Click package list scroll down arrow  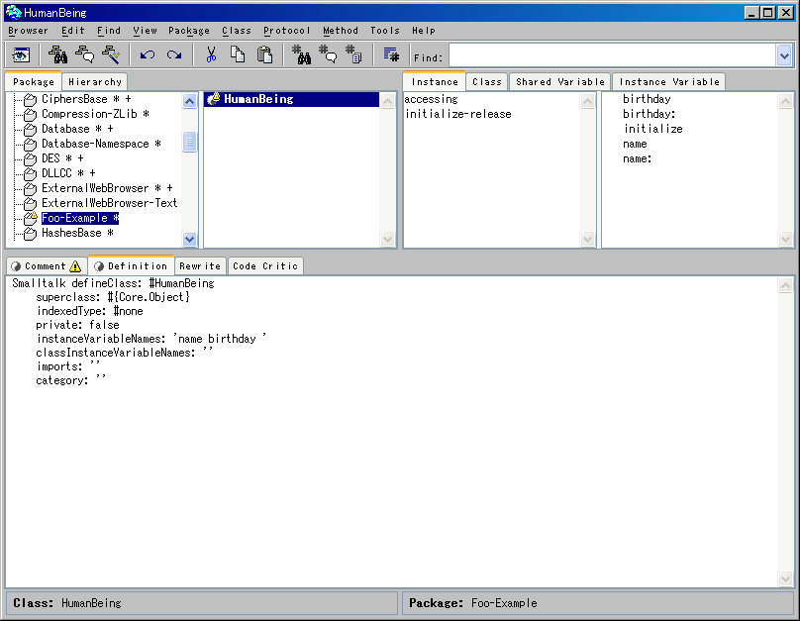click(x=189, y=239)
